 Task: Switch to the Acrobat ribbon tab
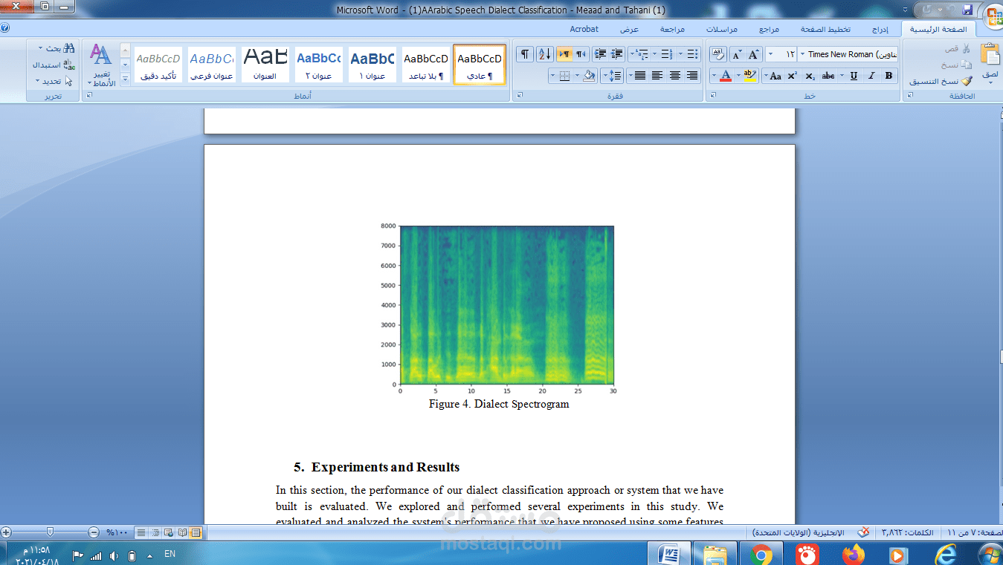point(584,29)
